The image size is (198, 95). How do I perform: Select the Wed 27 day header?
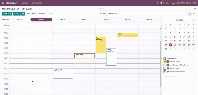click(84, 20)
